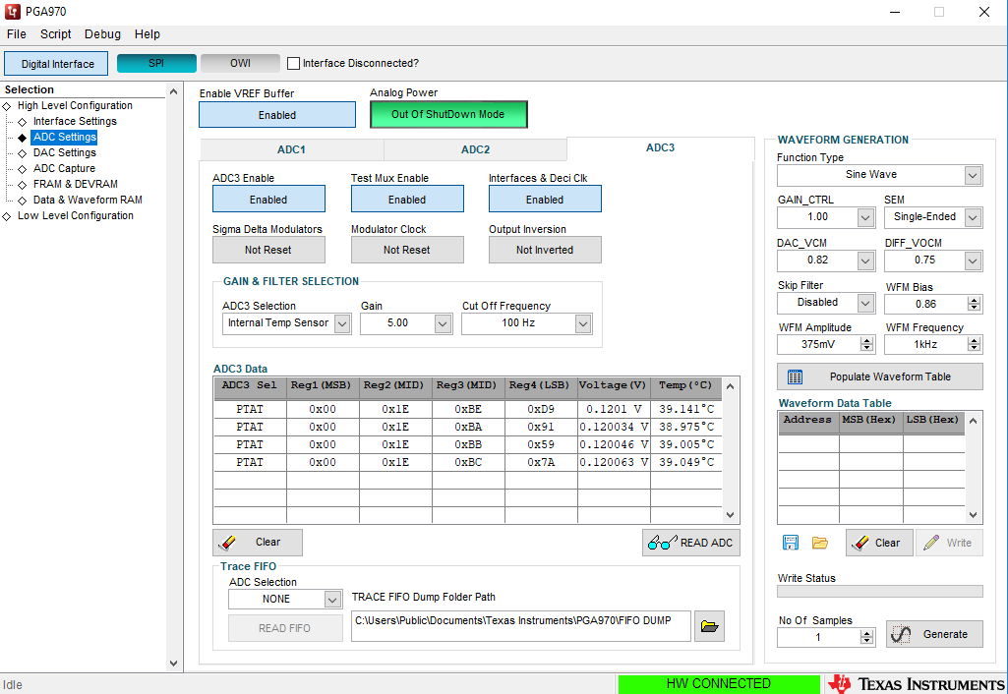1008x694 pixels.
Task: Check the Interface Disconnected checkbox
Action: [x=294, y=63]
